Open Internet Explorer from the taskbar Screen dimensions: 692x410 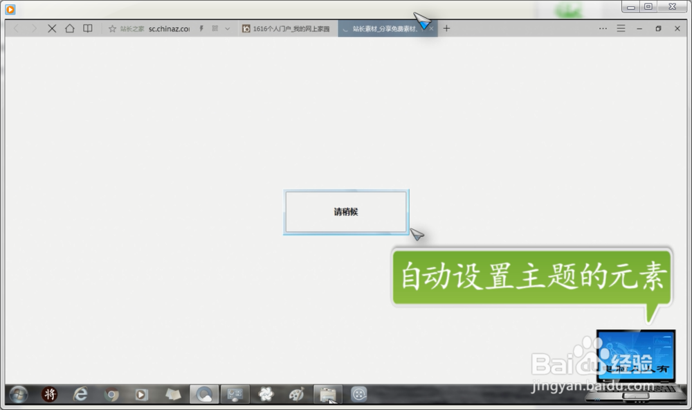[x=80, y=394]
